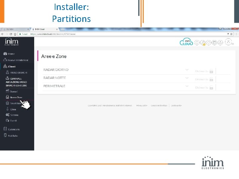239x179 pixels.
Task: Open client PAOLO BIANCHI
Action: (17, 73)
